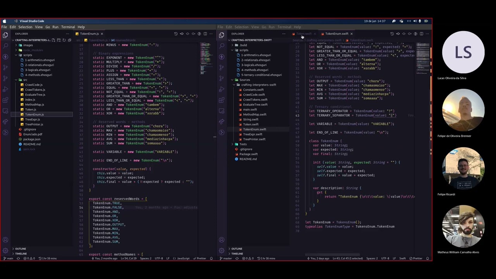Click New File icon in left explorer header
Image resolution: width=496 pixels, height=279 pixels.
(x=53, y=40)
